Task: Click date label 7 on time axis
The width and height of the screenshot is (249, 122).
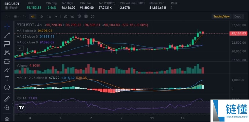Action: 91,118
